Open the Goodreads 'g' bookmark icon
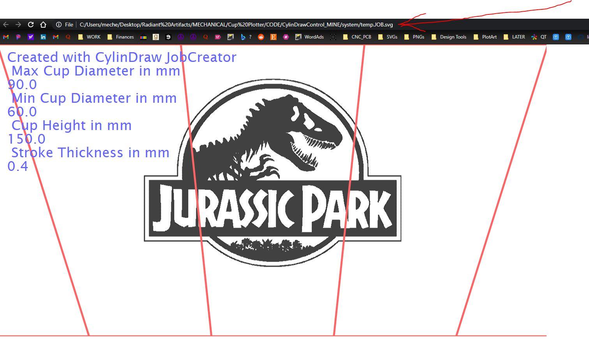The width and height of the screenshot is (589, 348). [156, 37]
